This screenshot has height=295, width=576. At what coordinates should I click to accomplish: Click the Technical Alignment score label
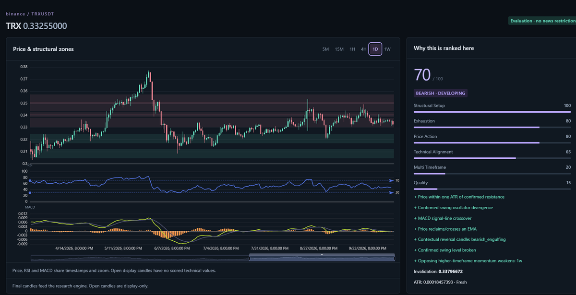click(433, 152)
